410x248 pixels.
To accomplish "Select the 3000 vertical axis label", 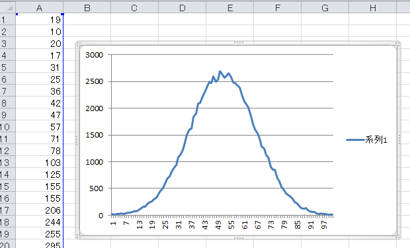I will (x=94, y=55).
